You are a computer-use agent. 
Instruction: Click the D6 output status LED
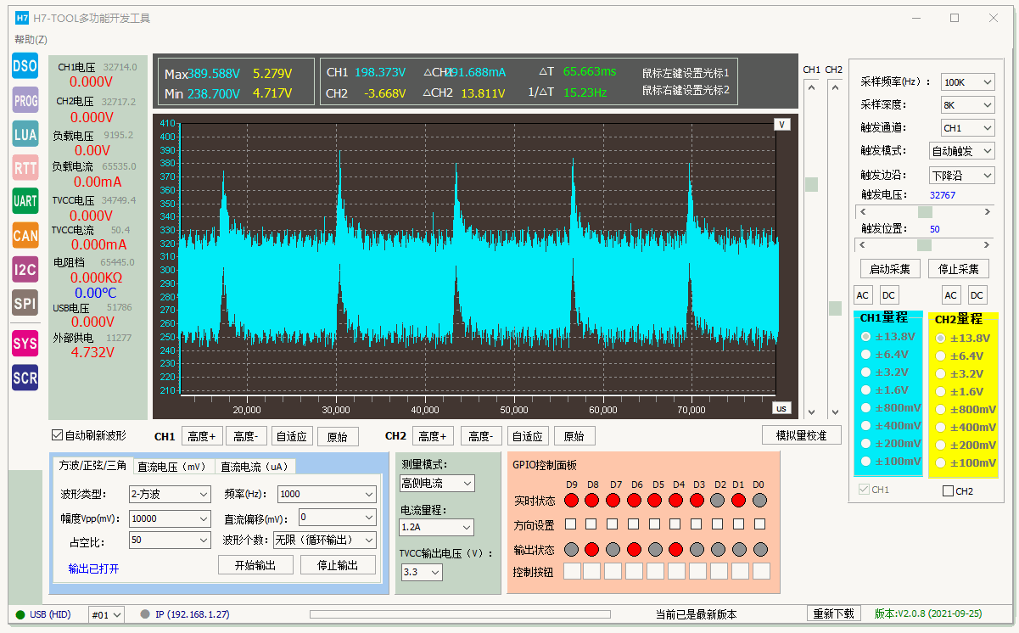(634, 549)
